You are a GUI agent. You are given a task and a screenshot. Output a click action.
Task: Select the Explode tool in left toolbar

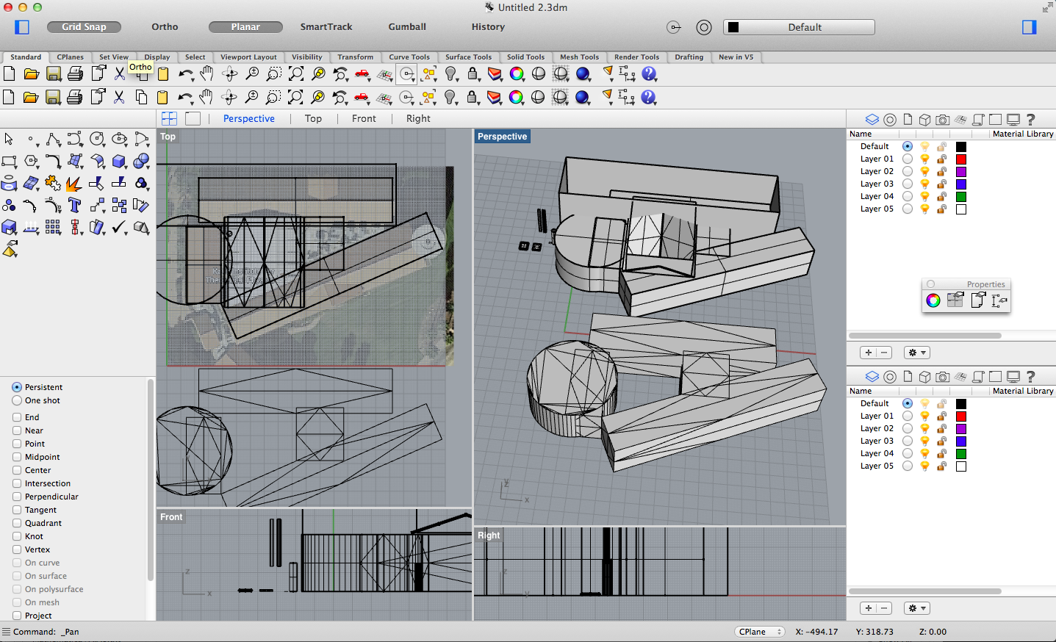73,183
